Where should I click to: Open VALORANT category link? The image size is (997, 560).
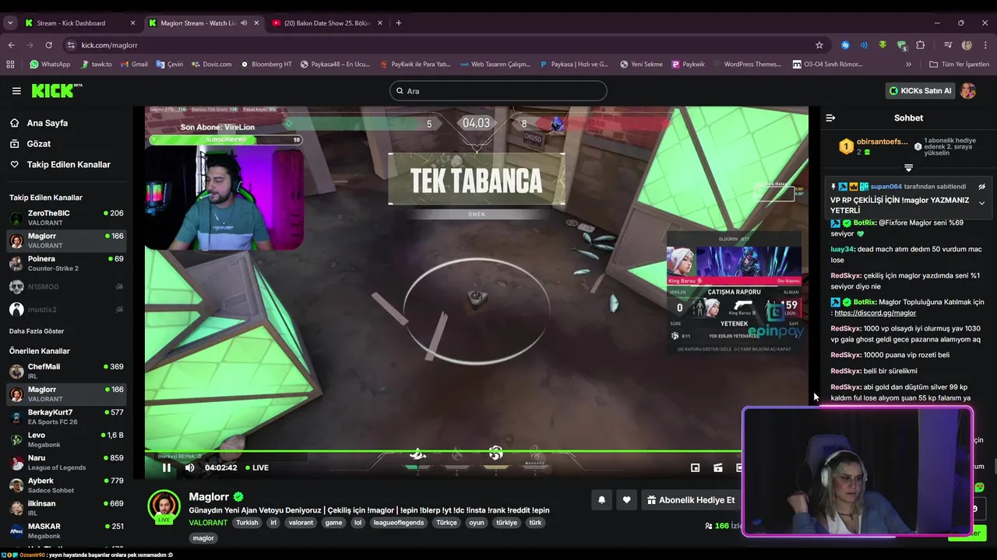point(208,523)
